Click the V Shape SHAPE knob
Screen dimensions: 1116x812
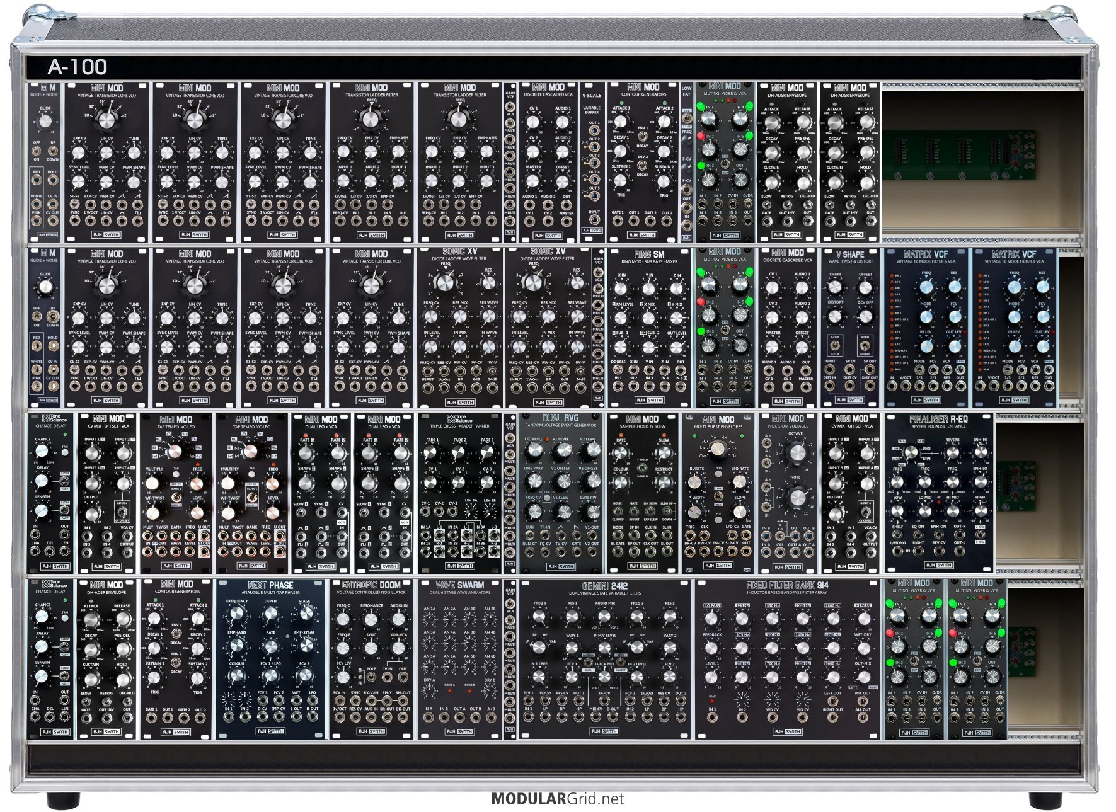coord(836,288)
